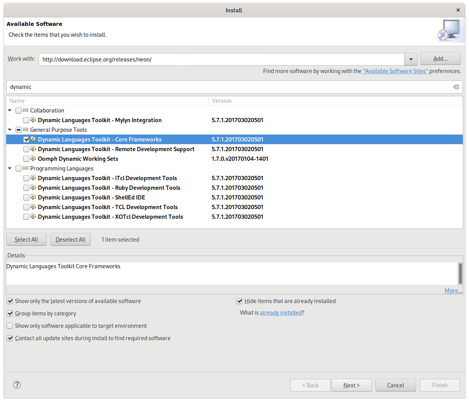This screenshot has height=402, width=469.
Task: Click the feature icon beside Mylyn Integration
Action: pyautogui.click(x=33, y=120)
